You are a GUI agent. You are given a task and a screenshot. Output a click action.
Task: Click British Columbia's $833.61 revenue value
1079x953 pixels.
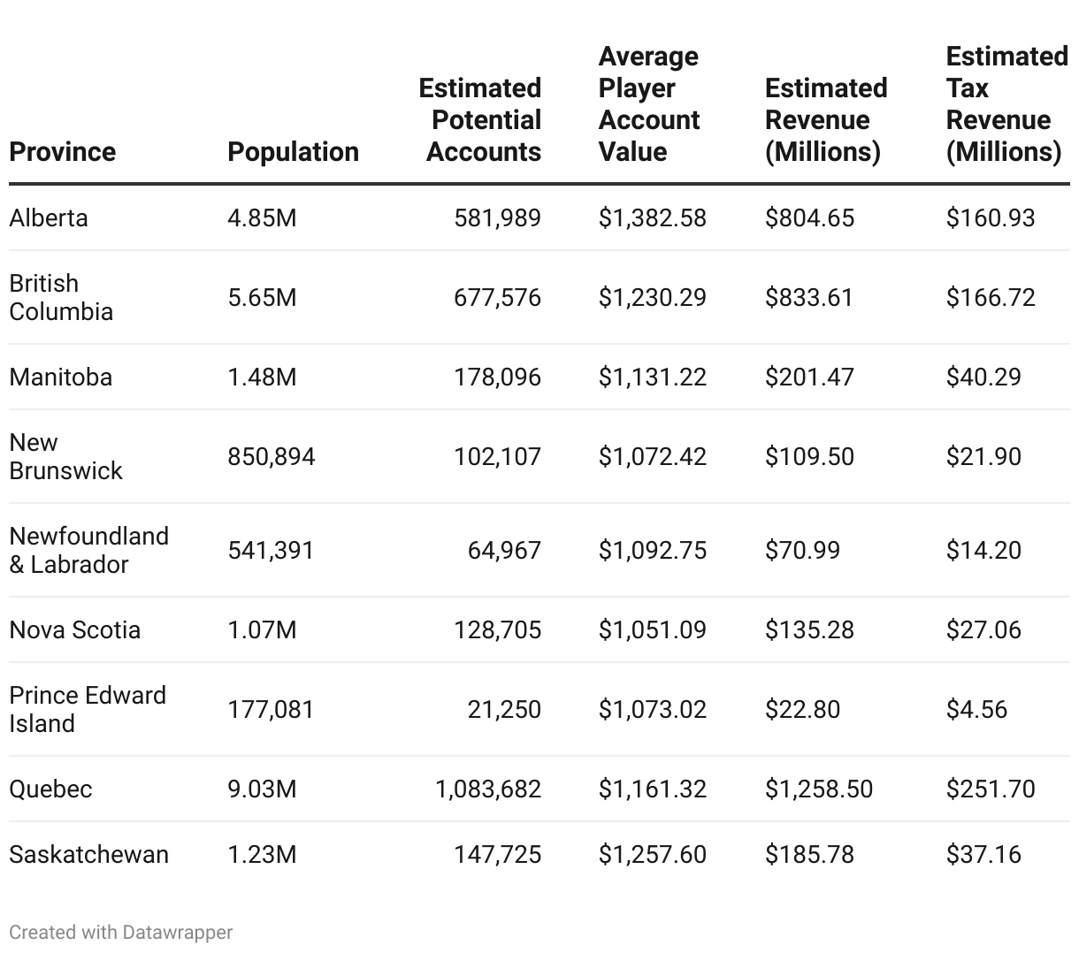pyautogui.click(x=808, y=297)
